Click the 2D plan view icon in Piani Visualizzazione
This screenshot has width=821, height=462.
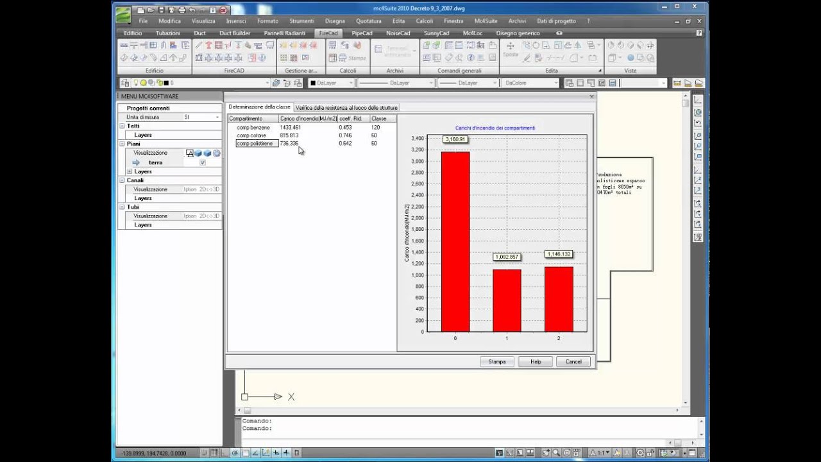(190, 153)
